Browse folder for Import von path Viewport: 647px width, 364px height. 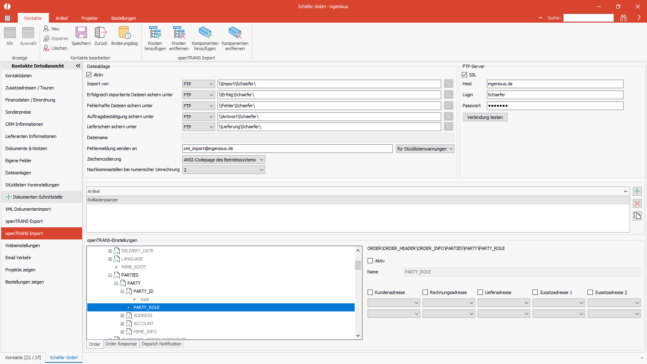click(x=448, y=84)
